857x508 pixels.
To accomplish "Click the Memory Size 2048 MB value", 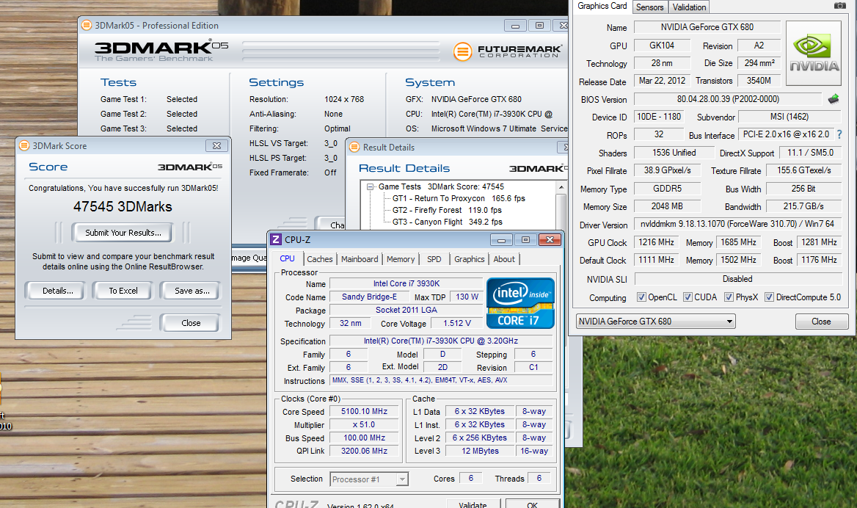I will pyautogui.click(x=667, y=207).
